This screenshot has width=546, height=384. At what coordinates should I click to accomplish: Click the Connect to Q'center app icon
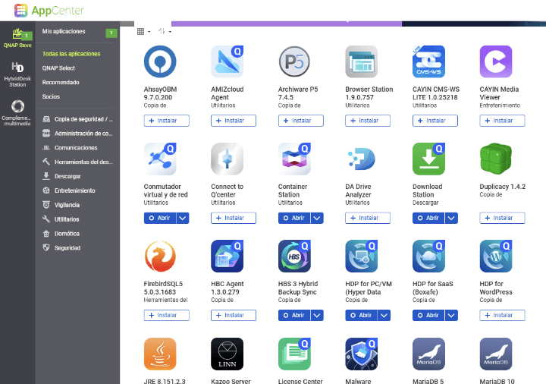click(x=227, y=159)
